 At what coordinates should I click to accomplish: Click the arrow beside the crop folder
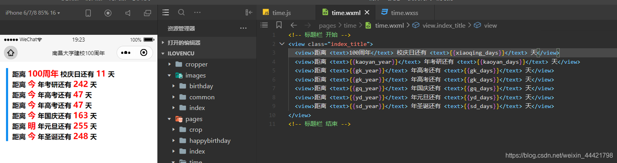pyautogui.click(x=174, y=129)
